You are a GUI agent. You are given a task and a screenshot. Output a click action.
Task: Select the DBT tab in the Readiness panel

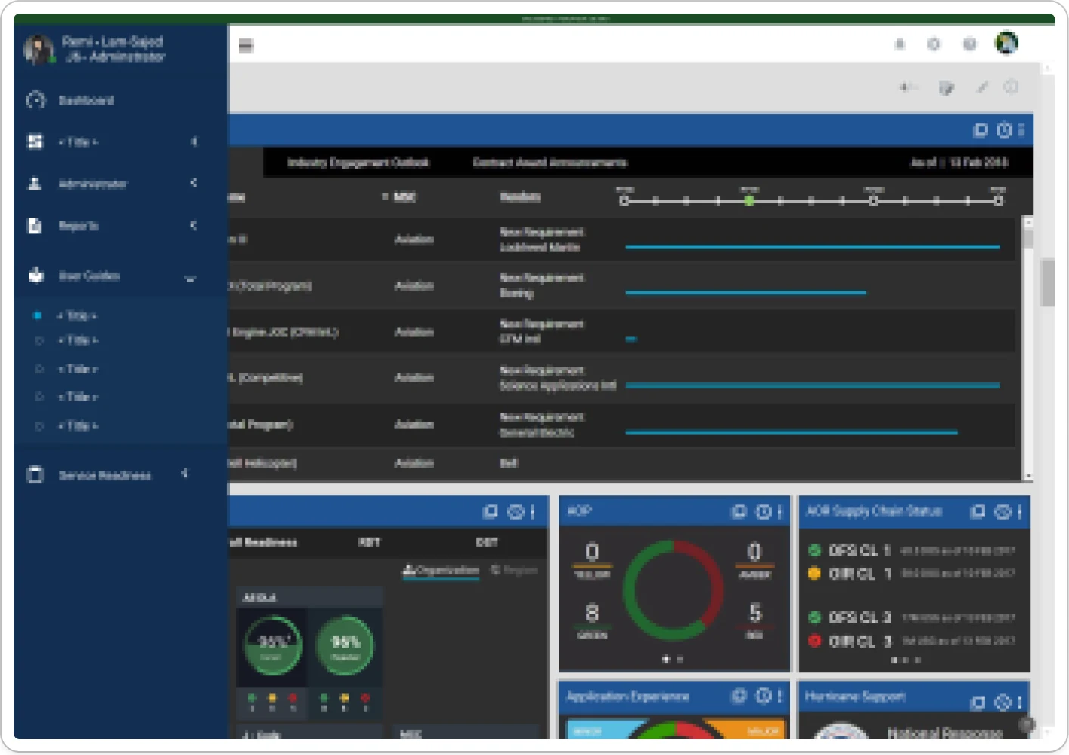tap(487, 543)
